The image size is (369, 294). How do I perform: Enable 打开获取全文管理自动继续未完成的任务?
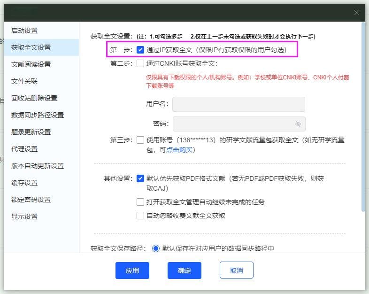(x=140, y=202)
